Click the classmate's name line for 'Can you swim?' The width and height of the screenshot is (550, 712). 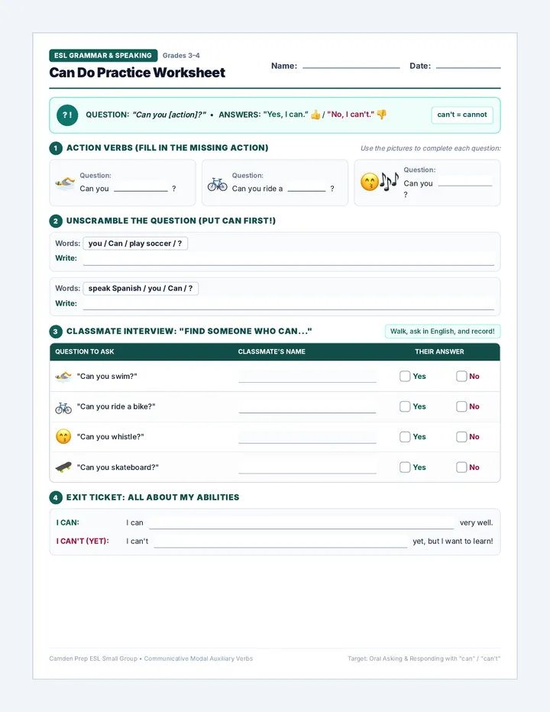[308, 377]
